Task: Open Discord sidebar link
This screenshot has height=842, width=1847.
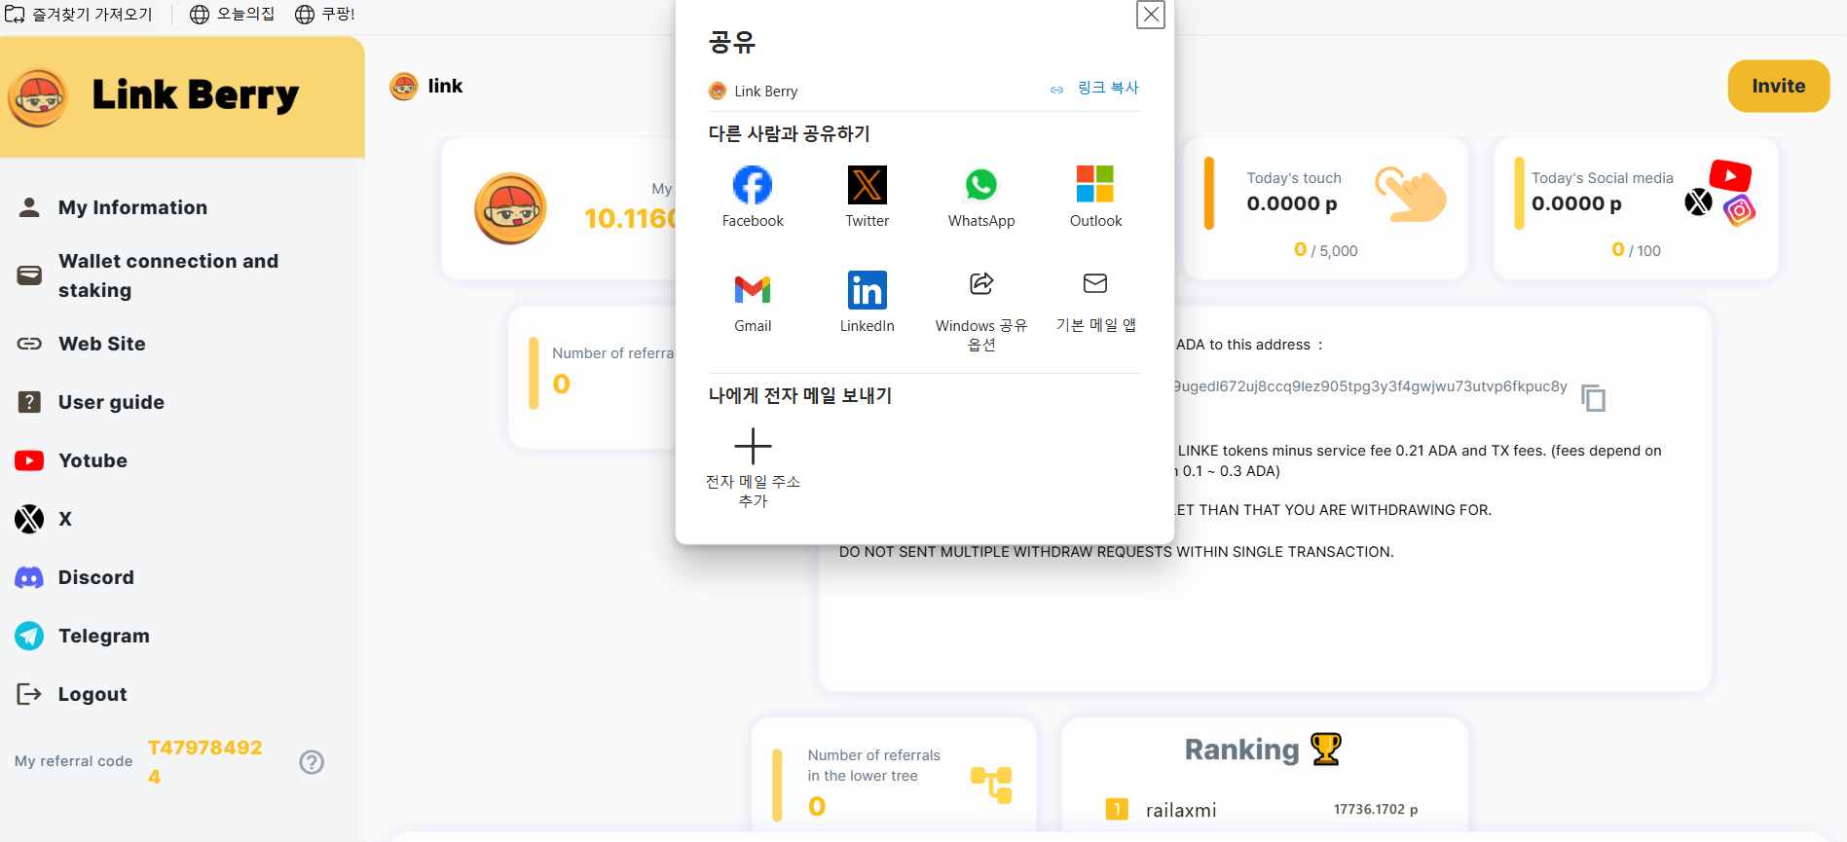Action: [96, 577]
